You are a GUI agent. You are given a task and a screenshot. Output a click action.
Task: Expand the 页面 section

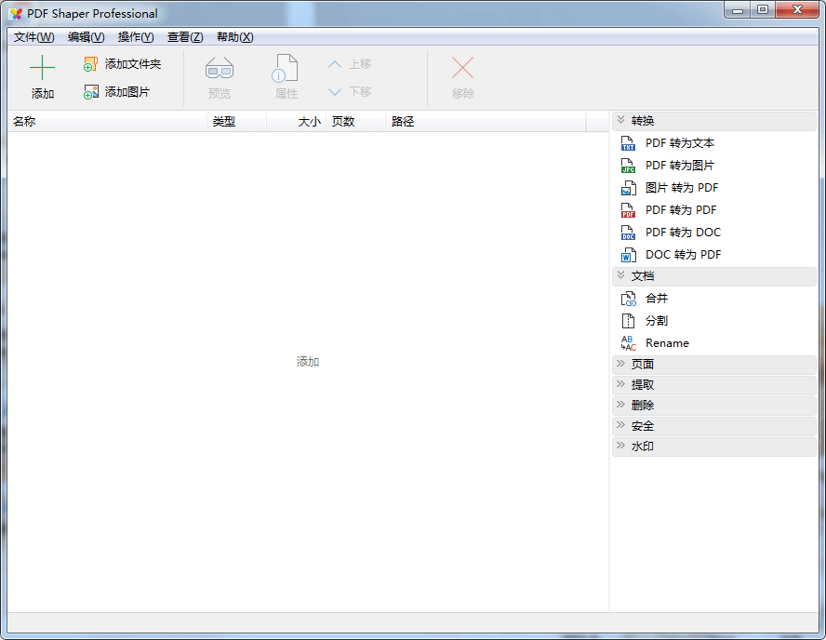714,365
